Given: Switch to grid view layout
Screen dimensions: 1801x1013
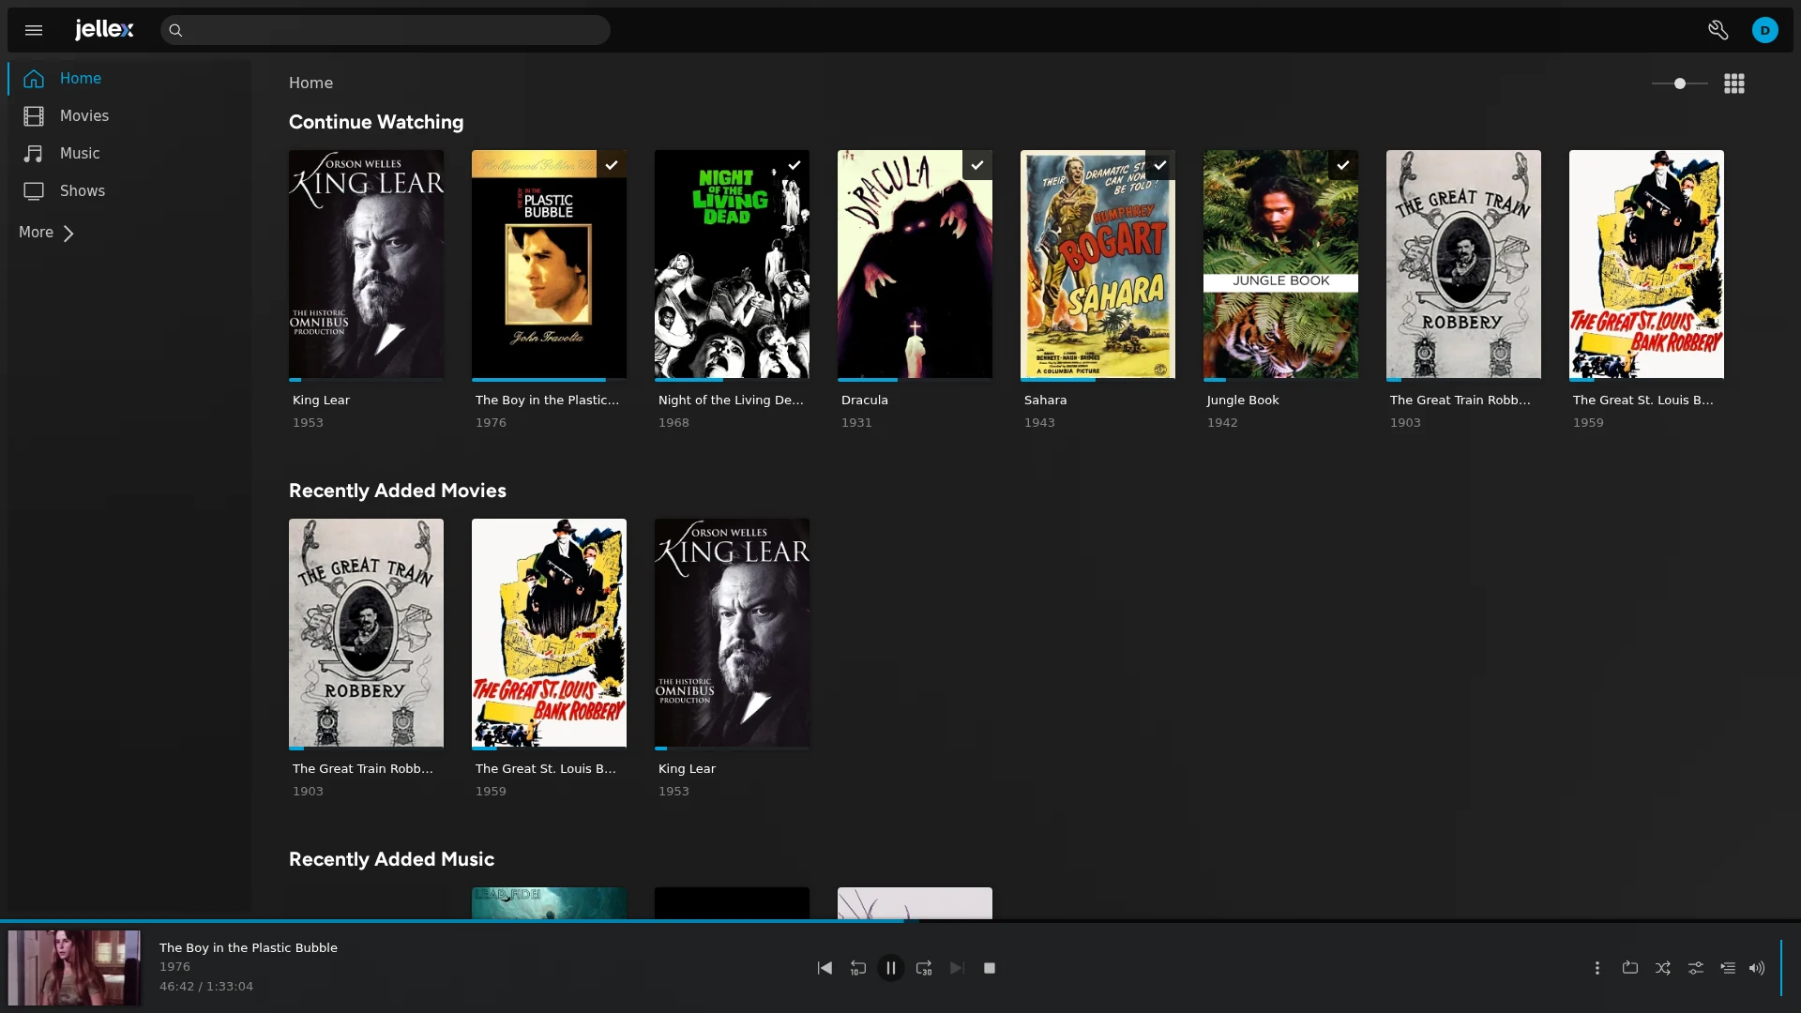Looking at the screenshot, I should 1734,83.
